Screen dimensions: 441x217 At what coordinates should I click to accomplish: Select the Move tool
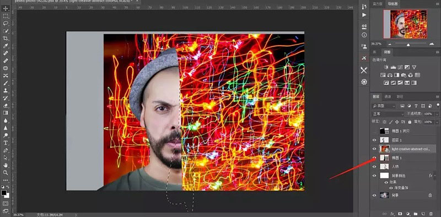(6, 8)
